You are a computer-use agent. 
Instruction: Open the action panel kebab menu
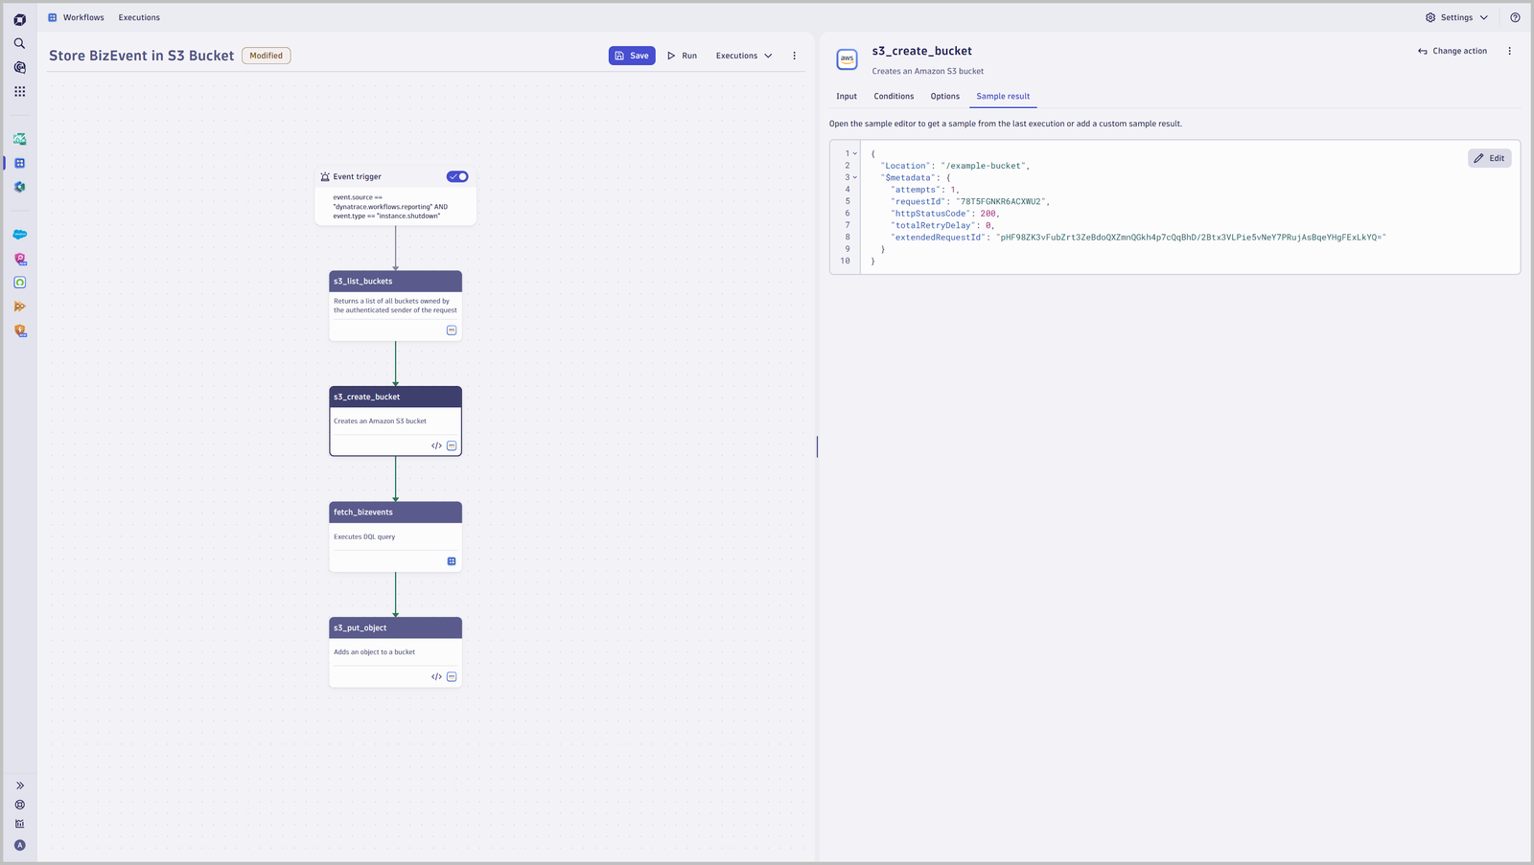pos(1509,51)
